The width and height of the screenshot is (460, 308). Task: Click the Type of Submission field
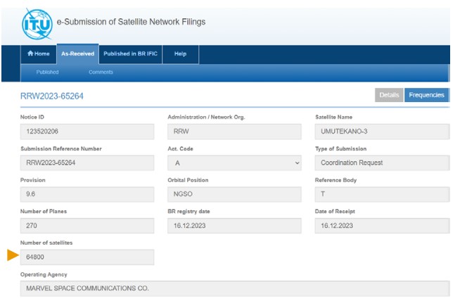pyautogui.click(x=382, y=163)
